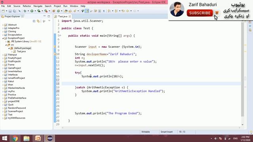This screenshot has width=253, height=142.
Task: Click the Writable status bar field
Action: point(145,132)
